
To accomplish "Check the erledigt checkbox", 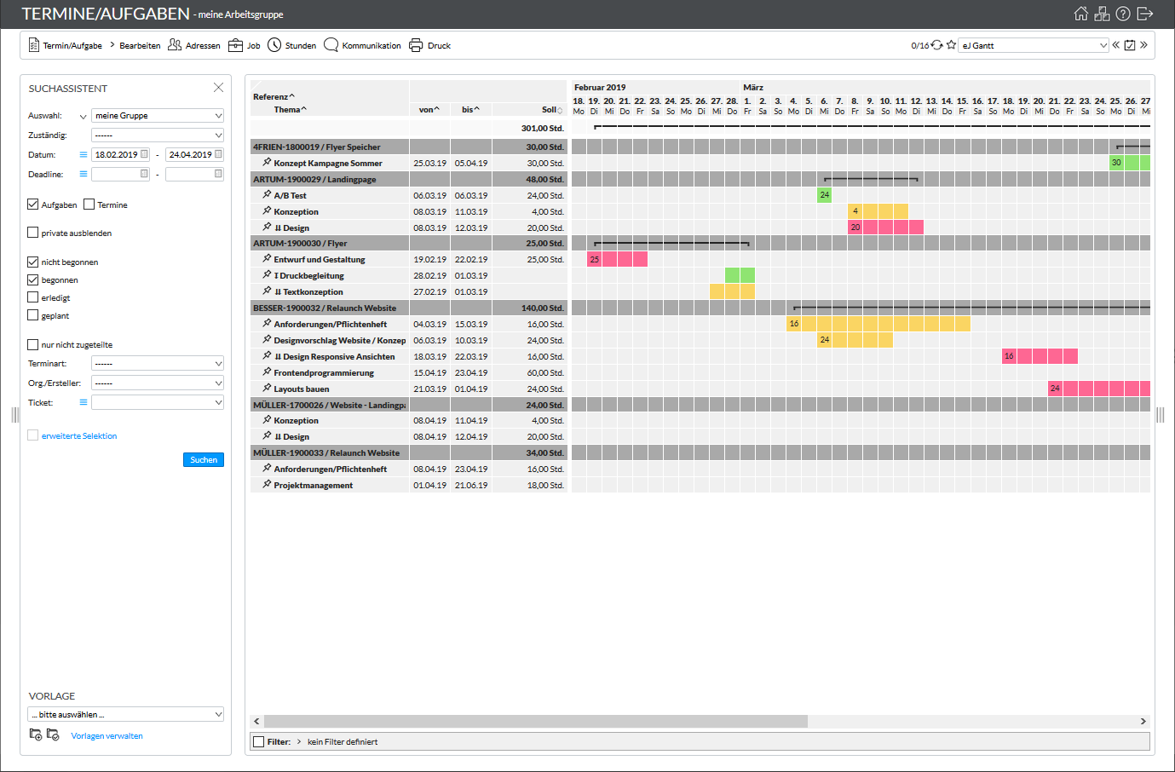I will [33, 297].
